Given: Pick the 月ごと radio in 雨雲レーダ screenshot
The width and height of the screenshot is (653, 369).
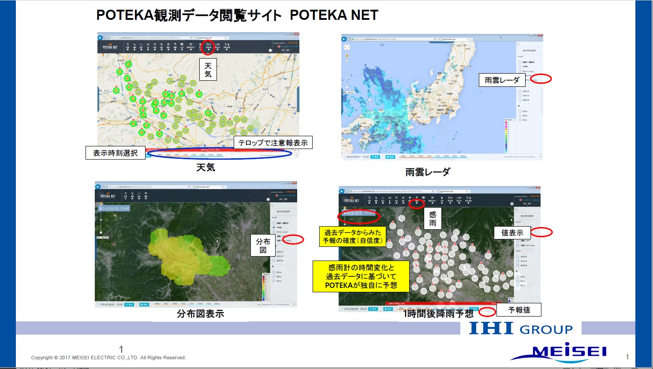Looking at the screenshot, I should 520,116.
